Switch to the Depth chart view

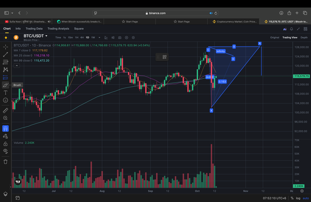[x=304, y=37]
